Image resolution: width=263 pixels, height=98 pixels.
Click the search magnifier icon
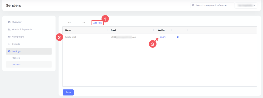[193, 5]
